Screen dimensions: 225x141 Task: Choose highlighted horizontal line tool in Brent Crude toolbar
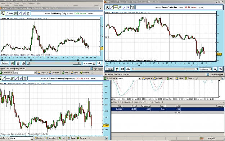tap(116, 7)
